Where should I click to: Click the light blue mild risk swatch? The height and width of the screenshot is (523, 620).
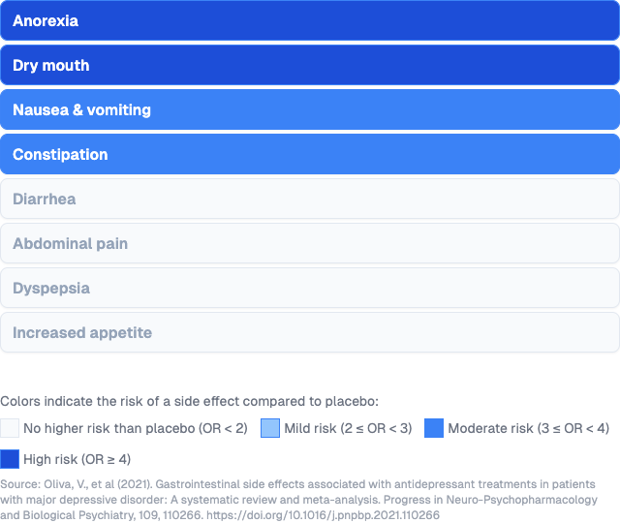[270, 428]
